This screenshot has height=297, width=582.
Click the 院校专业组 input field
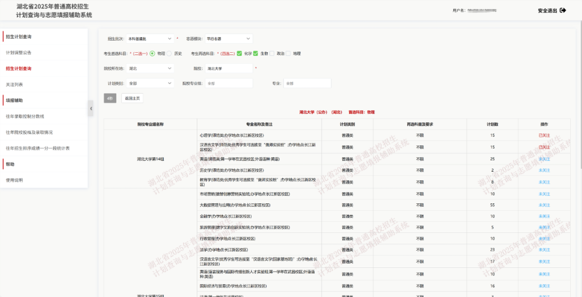(x=228, y=83)
